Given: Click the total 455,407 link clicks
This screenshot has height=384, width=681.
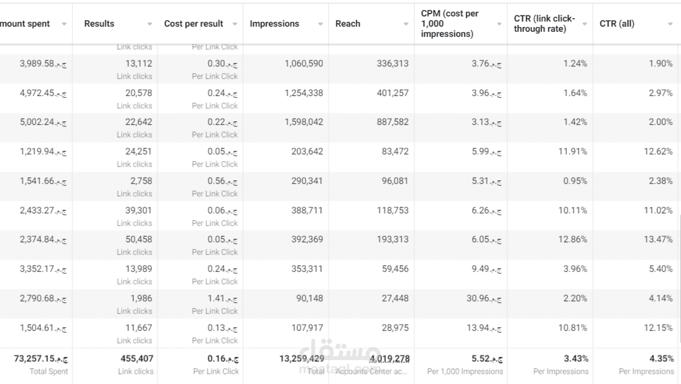Looking at the screenshot, I should point(137,358).
